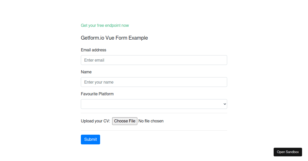
Task: Click the 'Getform.io Vue Form Example' heading
Action: (x=114, y=38)
